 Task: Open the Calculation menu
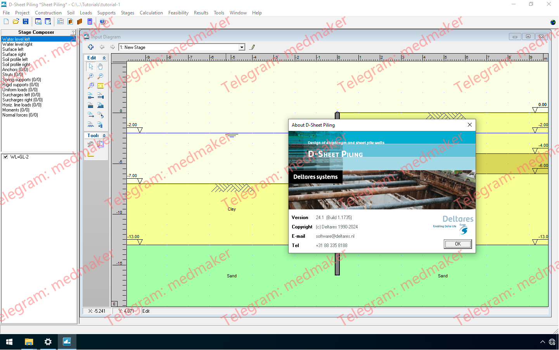(x=151, y=13)
